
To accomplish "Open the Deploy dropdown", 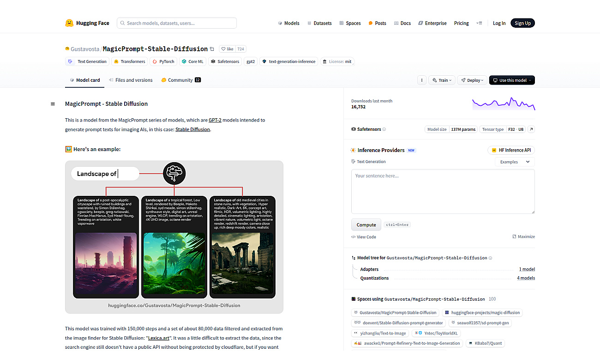I will tap(472, 80).
